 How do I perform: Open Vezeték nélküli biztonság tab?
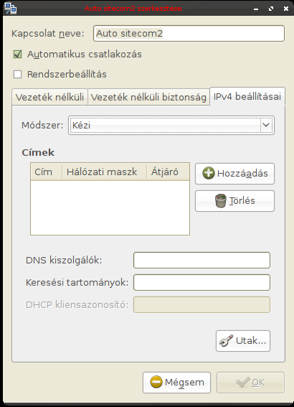(148, 97)
